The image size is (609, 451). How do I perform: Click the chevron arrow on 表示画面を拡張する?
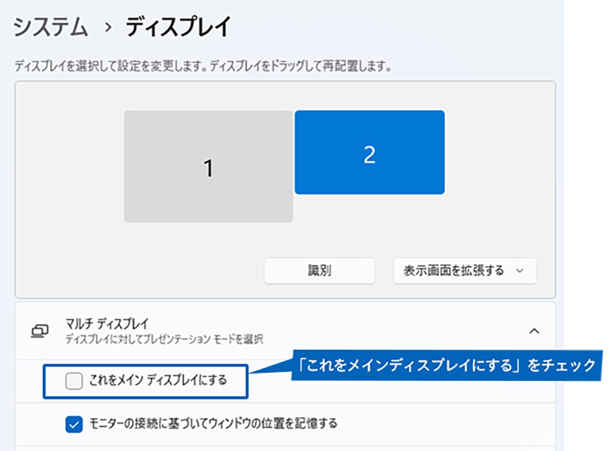click(x=521, y=271)
